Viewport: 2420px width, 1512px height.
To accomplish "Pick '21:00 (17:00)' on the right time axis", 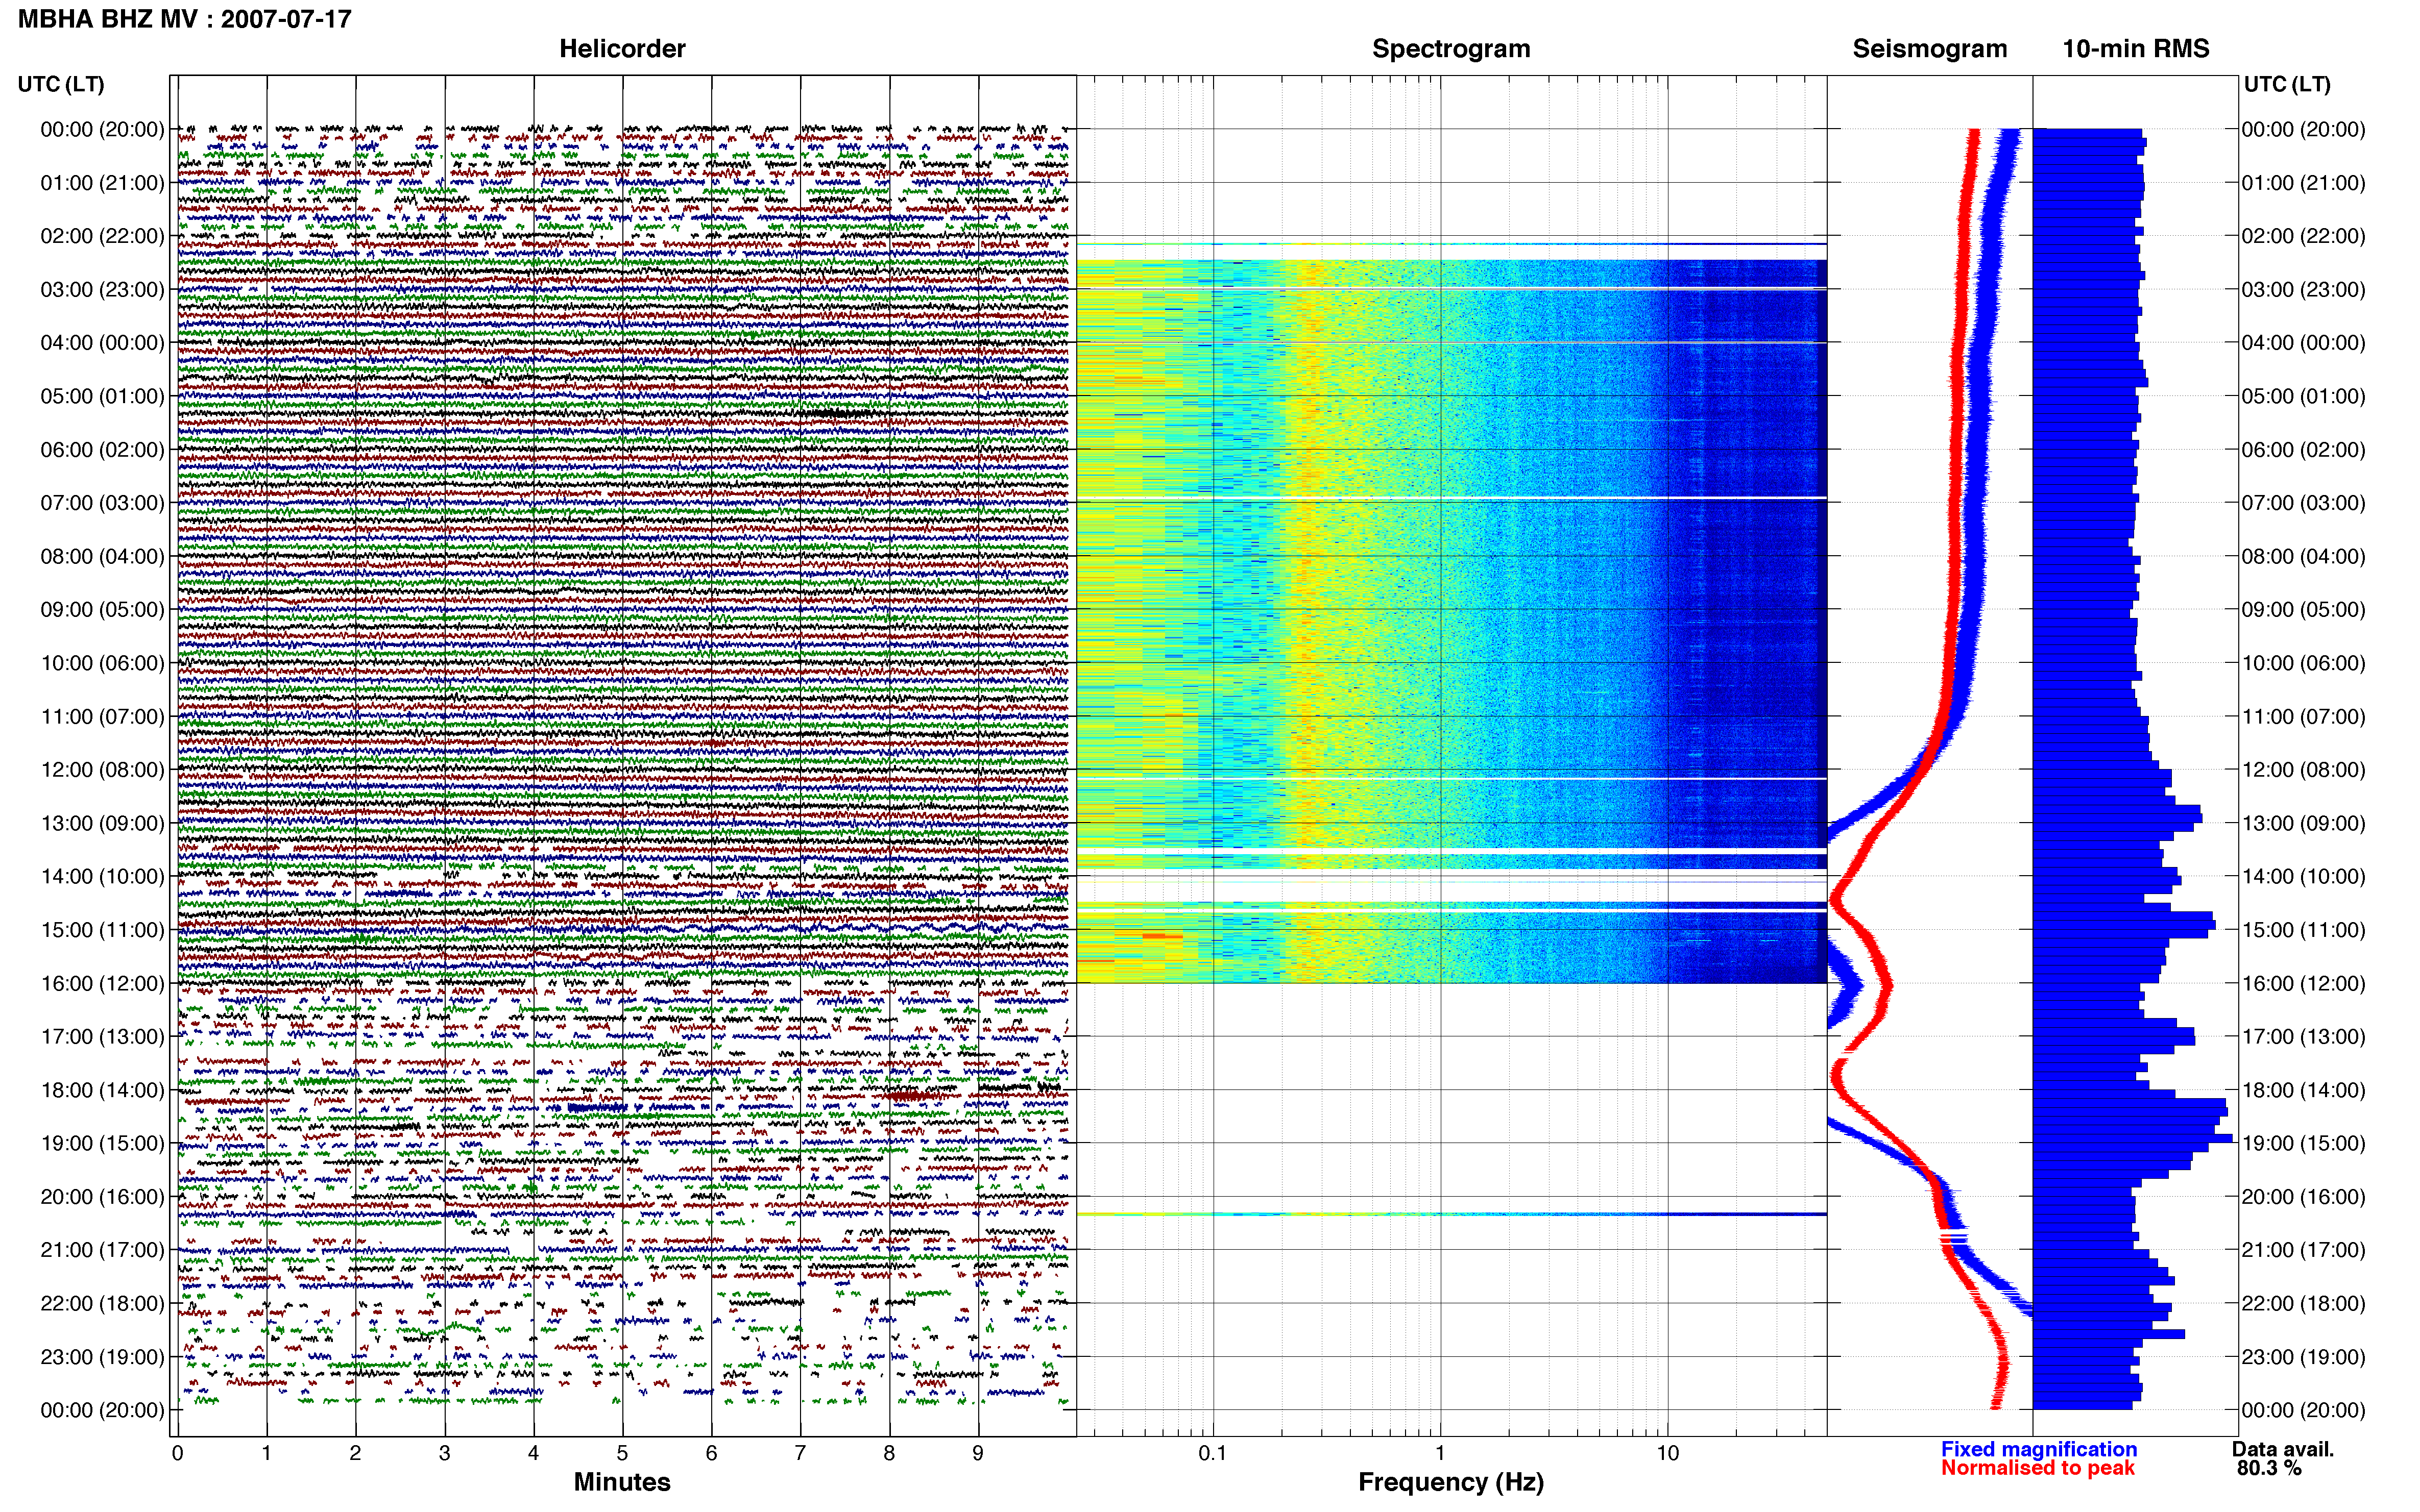I will click(2303, 1250).
